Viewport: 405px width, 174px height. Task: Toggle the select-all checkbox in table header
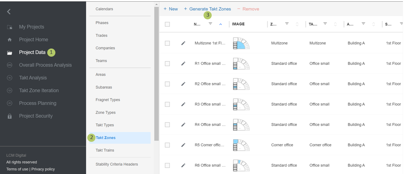click(x=167, y=24)
